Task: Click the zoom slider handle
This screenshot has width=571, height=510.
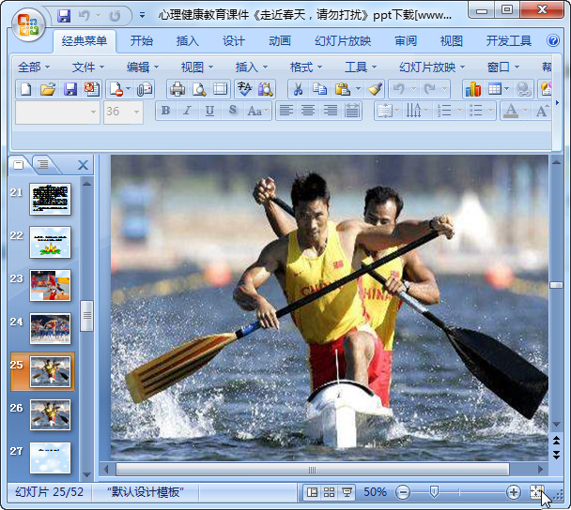Action: [x=433, y=492]
